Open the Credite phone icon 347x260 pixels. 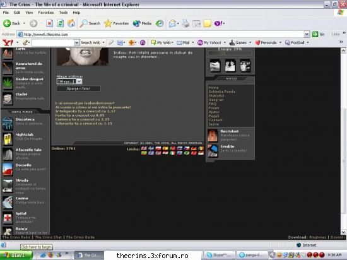coord(213,151)
